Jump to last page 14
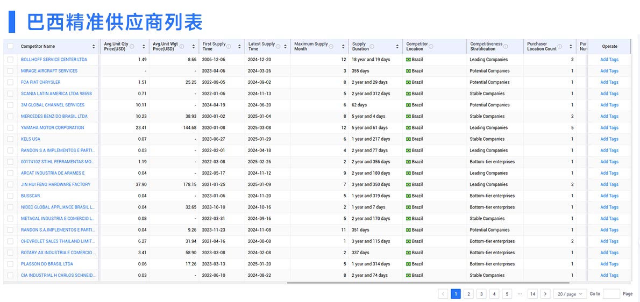The height and width of the screenshot is (302, 640). [x=532, y=293]
